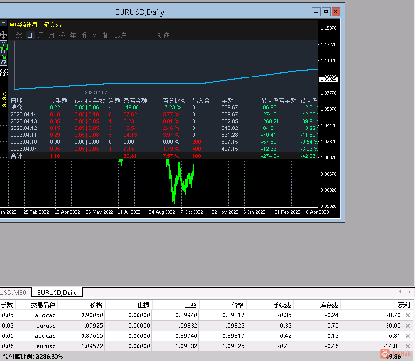Select the 年 yearly statistics view
Viewport: 415px width, 361px height.
(x=73, y=35)
